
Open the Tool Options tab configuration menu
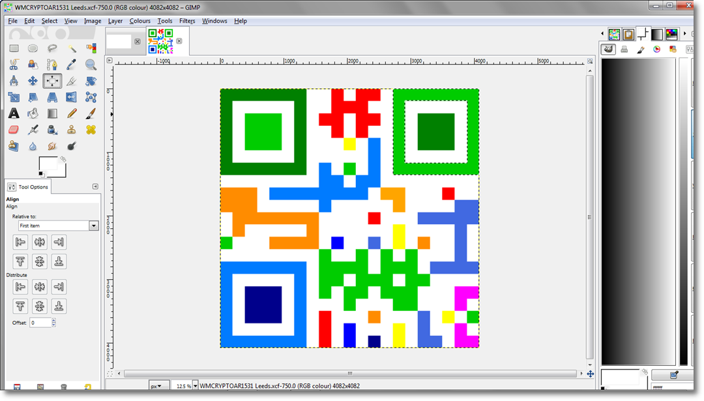point(95,186)
